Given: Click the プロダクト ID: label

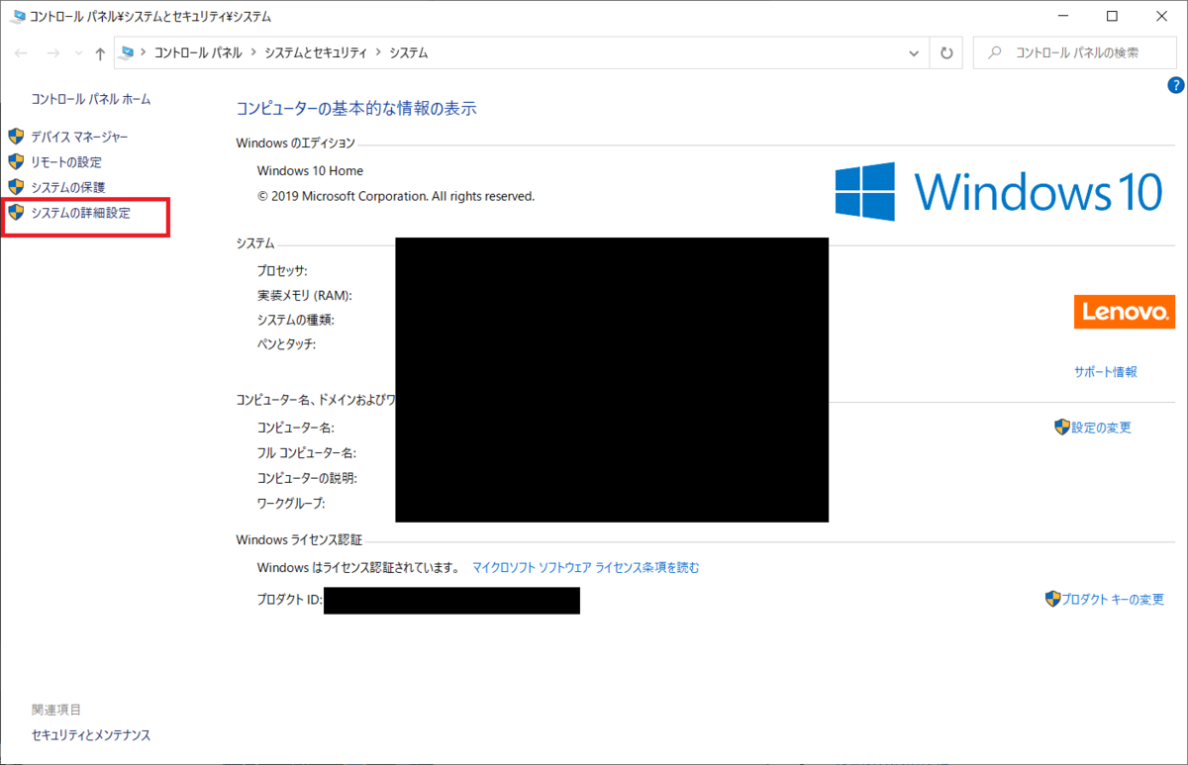Looking at the screenshot, I should pyautogui.click(x=289, y=600).
